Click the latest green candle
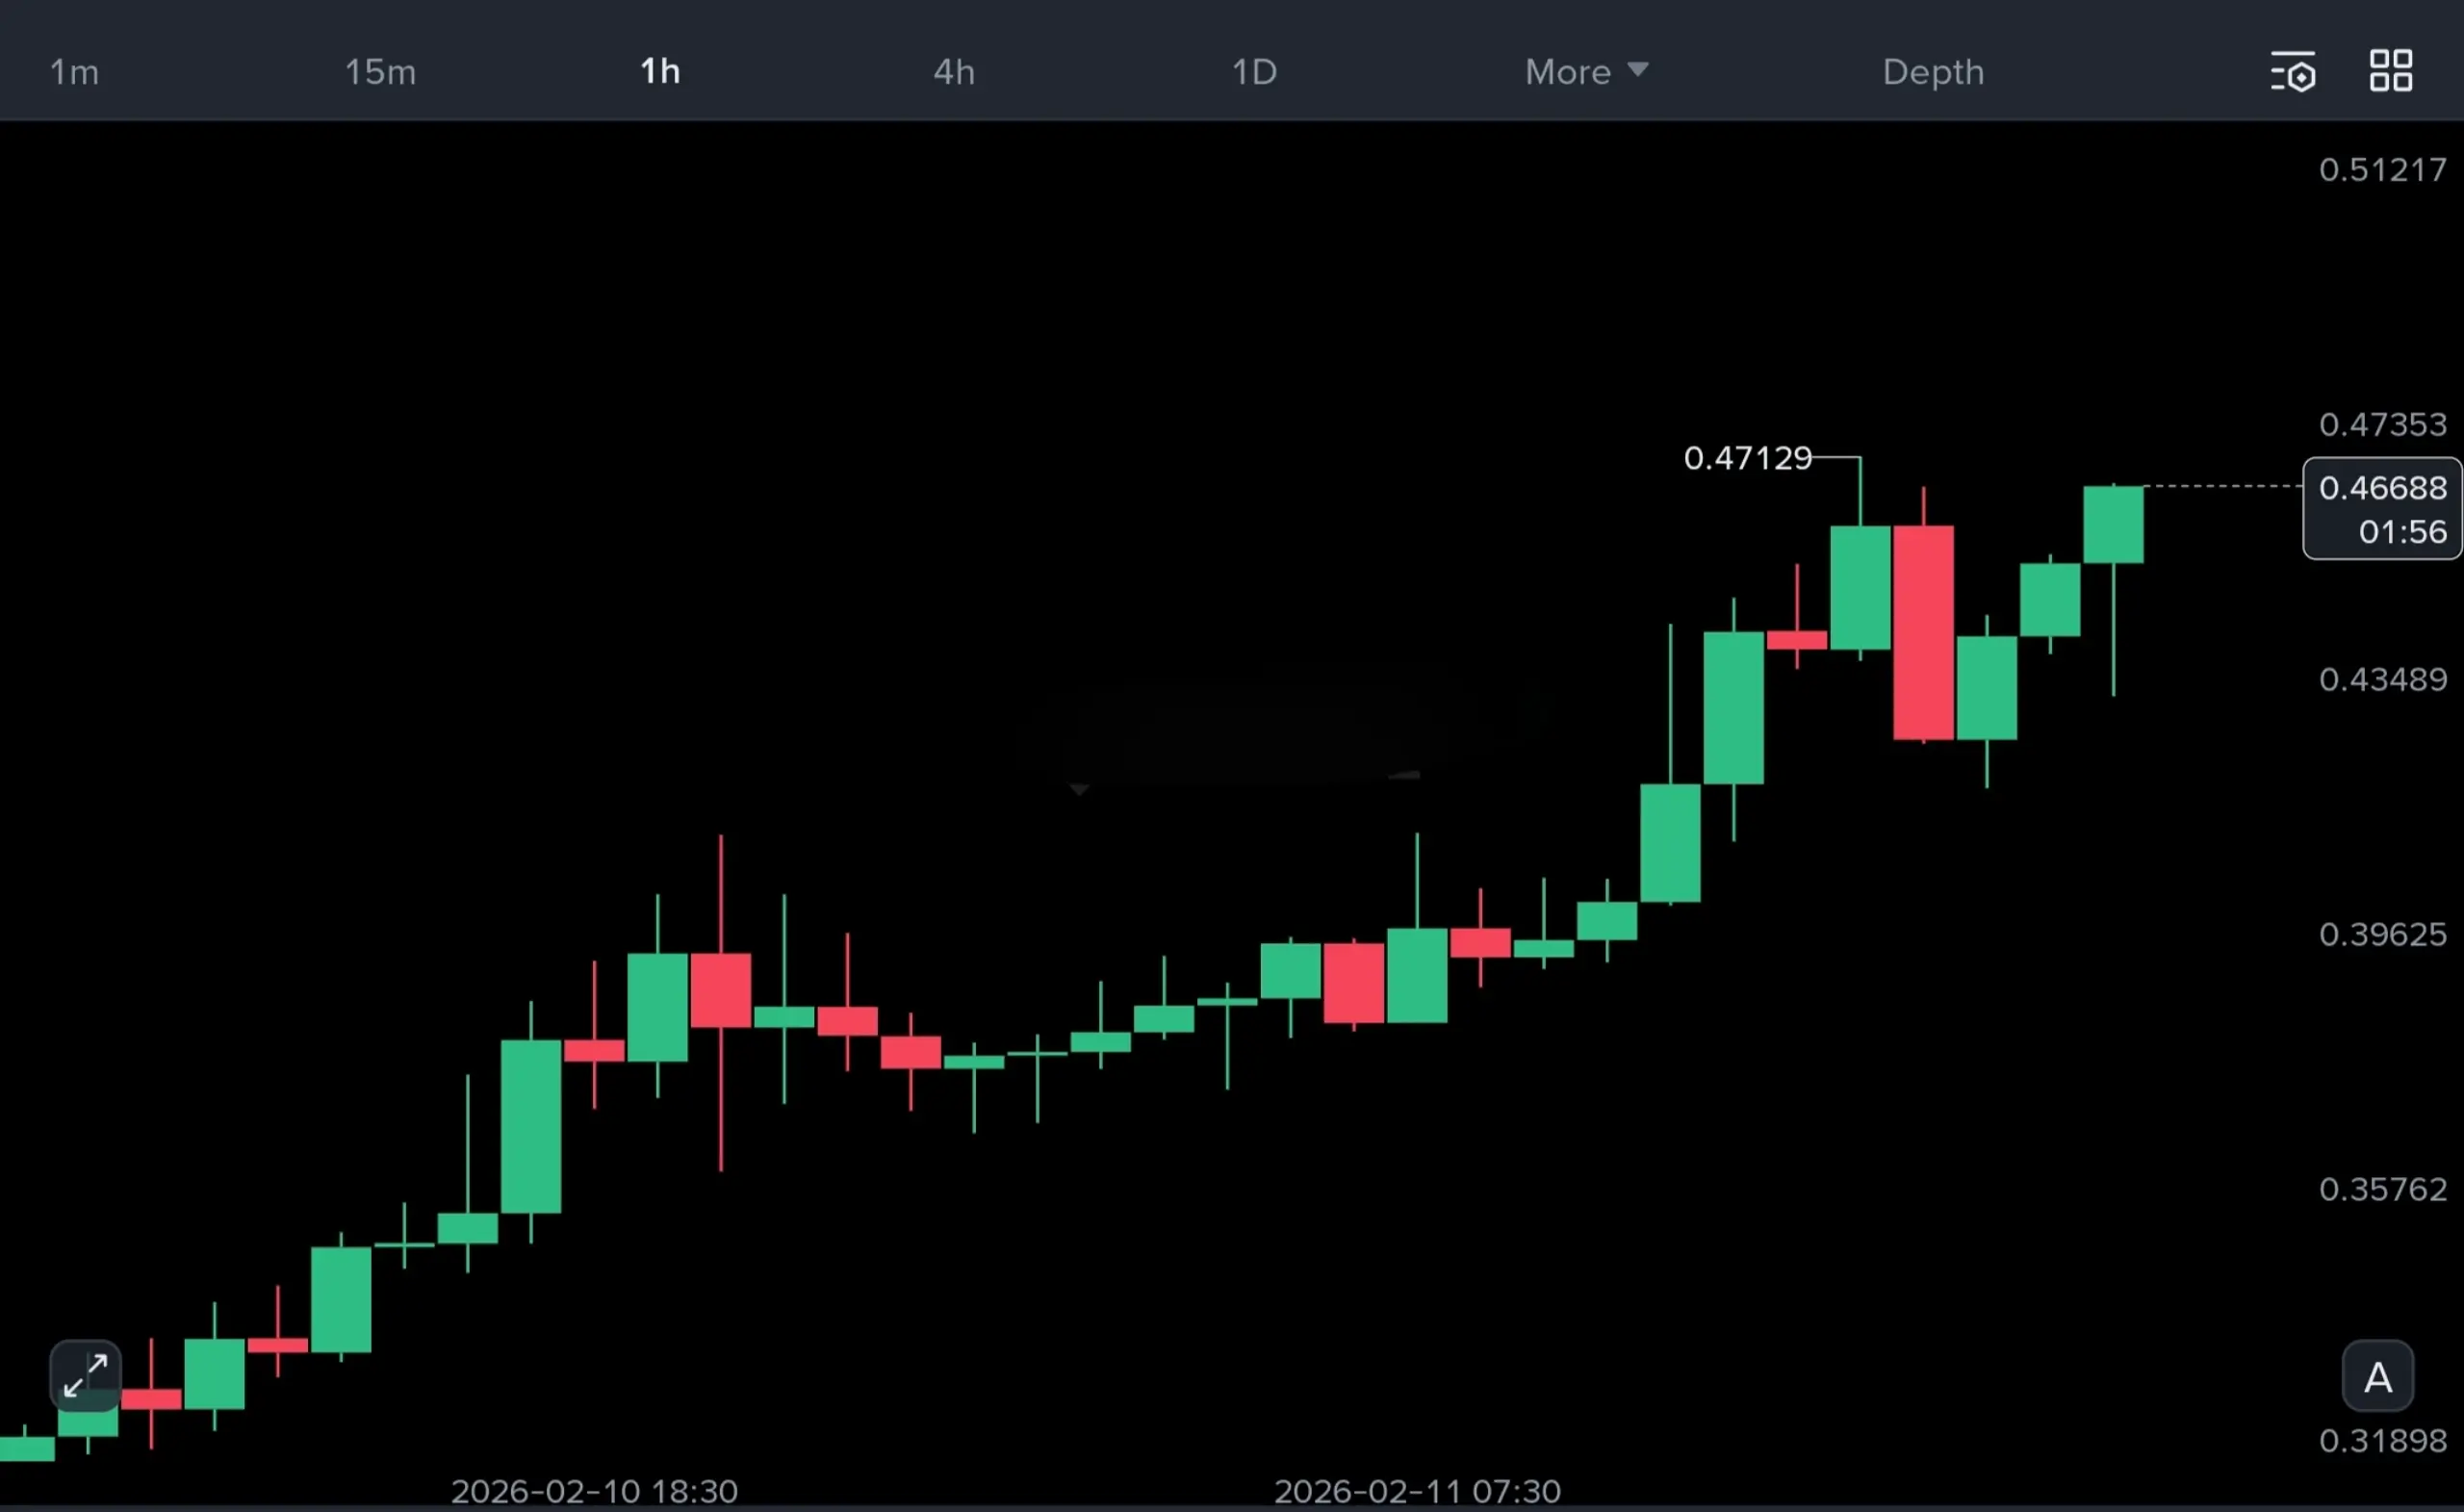2464x1512 pixels. coord(2113,524)
